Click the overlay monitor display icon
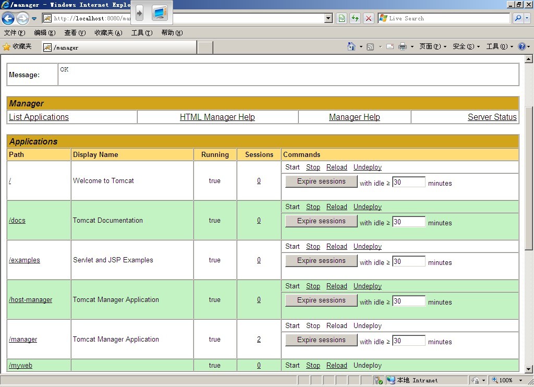534x387 pixels. (160, 14)
